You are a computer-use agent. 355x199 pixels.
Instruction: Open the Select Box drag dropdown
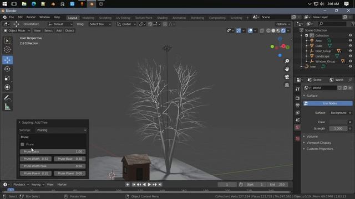coord(100,24)
